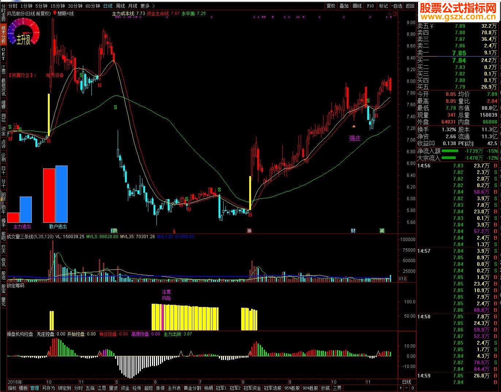Click the 锁定筹码 indicator title
501x392 pixels.
pyautogui.click(x=16, y=286)
